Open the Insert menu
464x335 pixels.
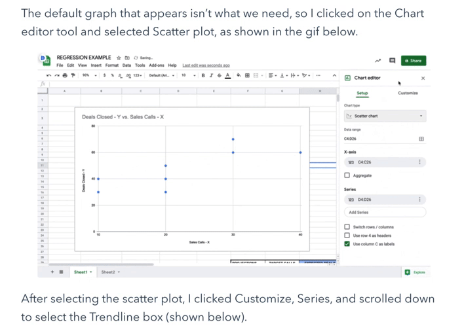tap(96, 65)
